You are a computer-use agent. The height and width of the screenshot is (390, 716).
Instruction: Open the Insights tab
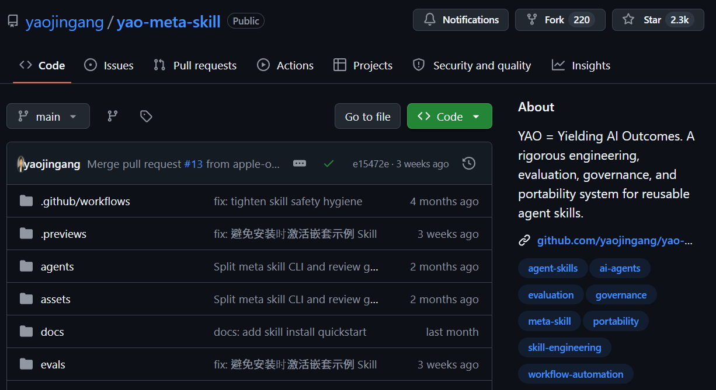point(581,65)
